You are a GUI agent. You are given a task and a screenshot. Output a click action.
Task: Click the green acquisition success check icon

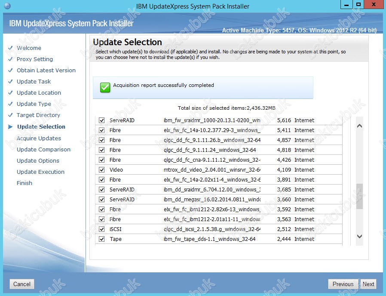[x=105, y=87]
